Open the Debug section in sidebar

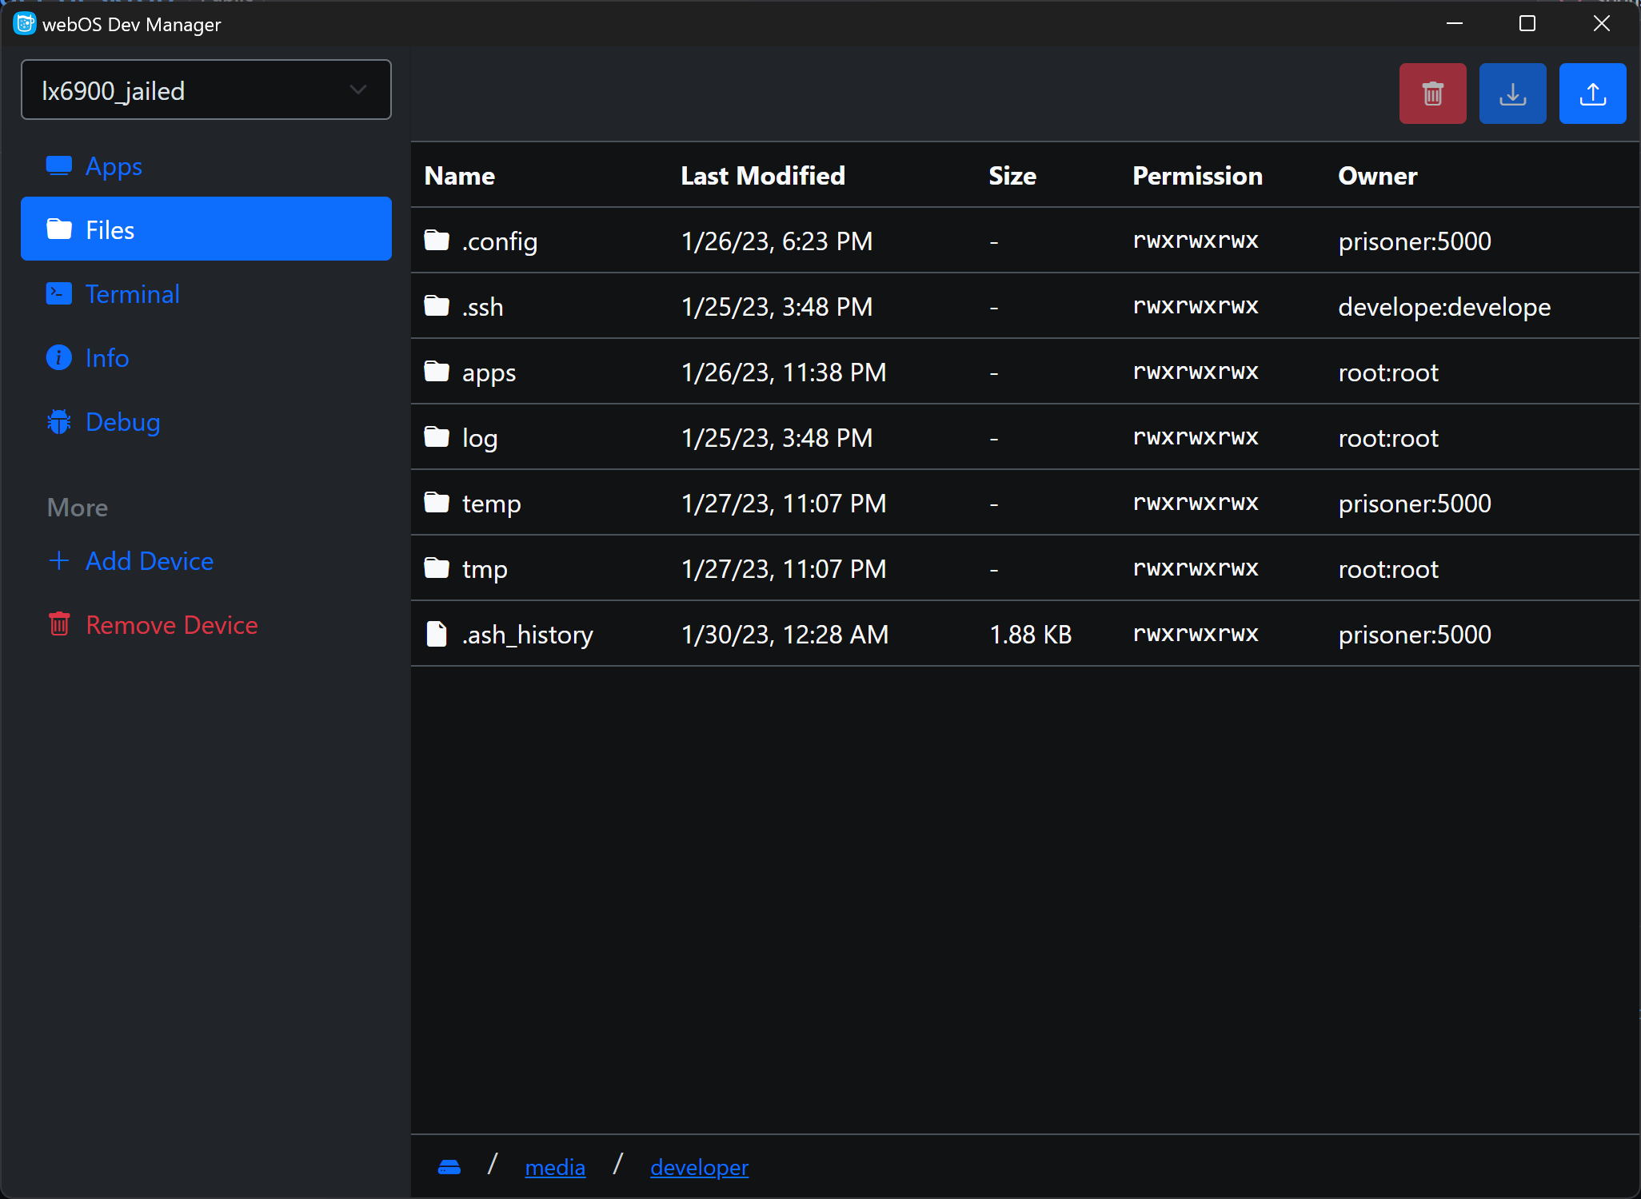pyautogui.click(x=122, y=421)
